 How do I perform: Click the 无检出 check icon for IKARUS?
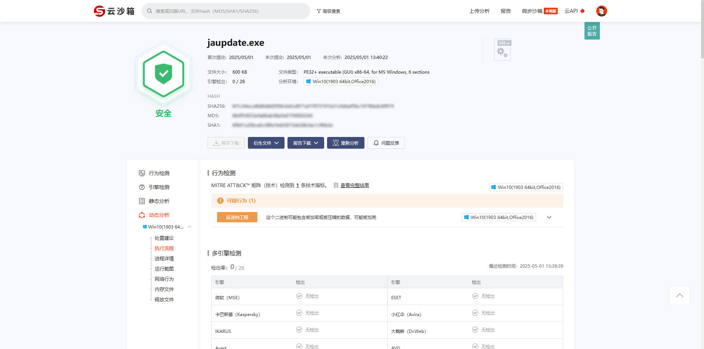click(299, 330)
